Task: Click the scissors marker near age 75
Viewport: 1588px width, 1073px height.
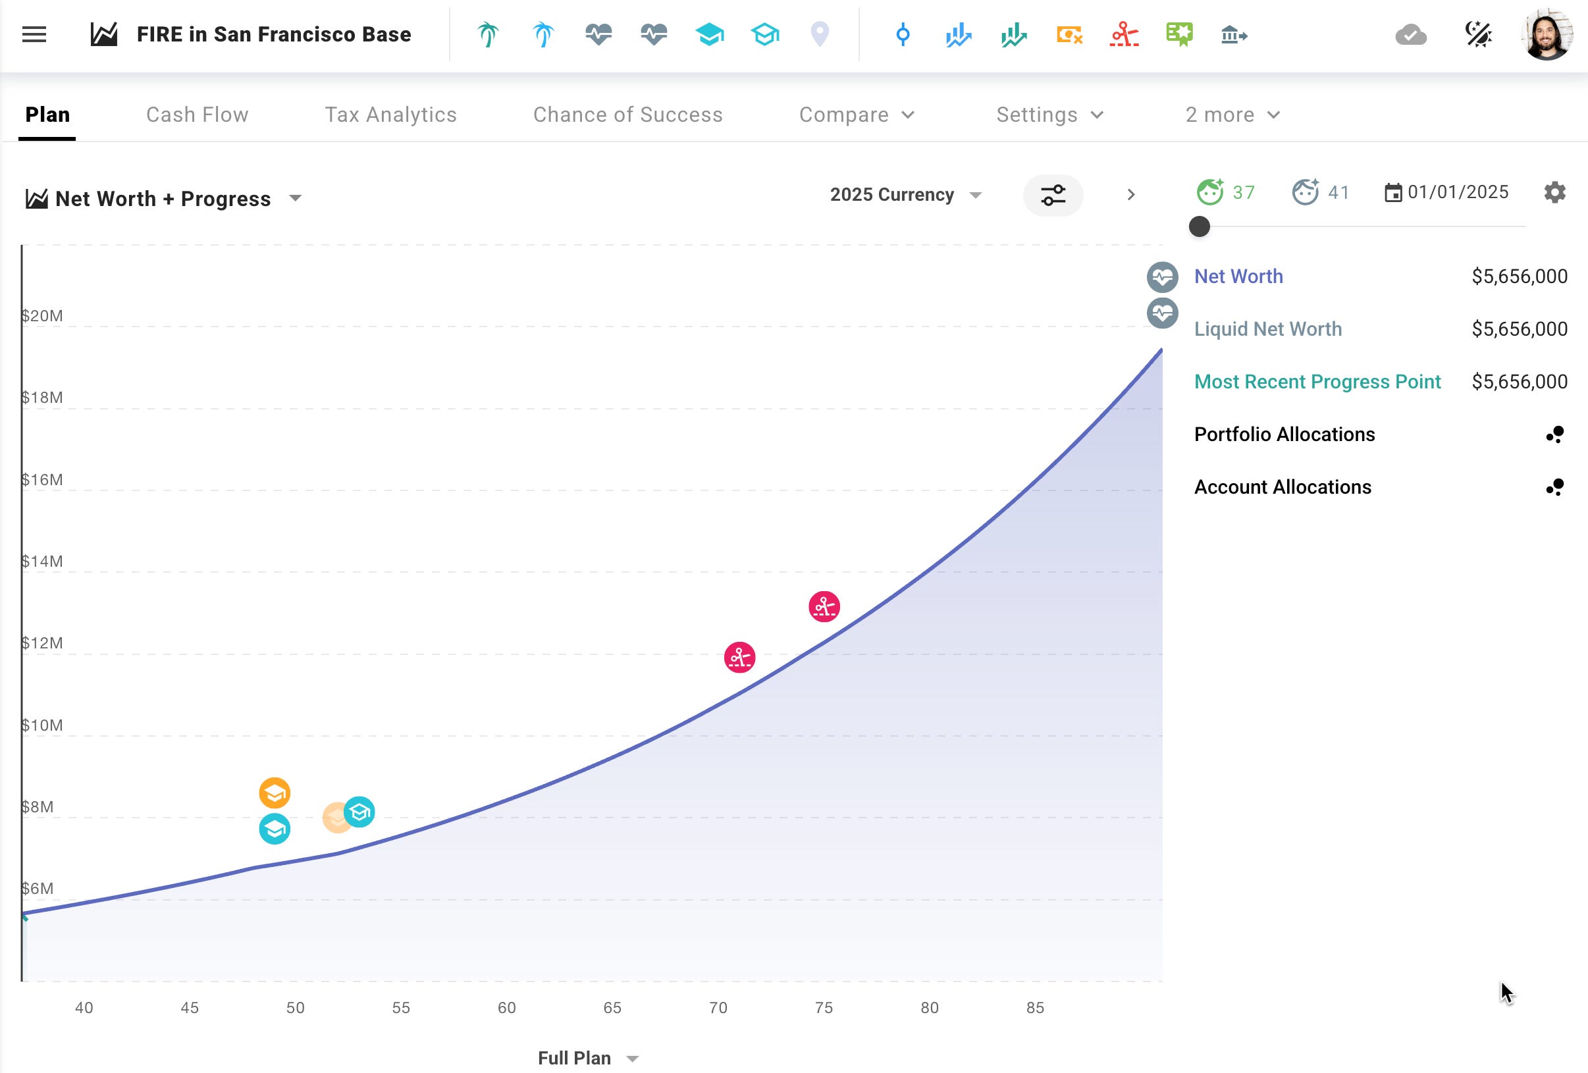Action: pyautogui.click(x=824, y=606)
